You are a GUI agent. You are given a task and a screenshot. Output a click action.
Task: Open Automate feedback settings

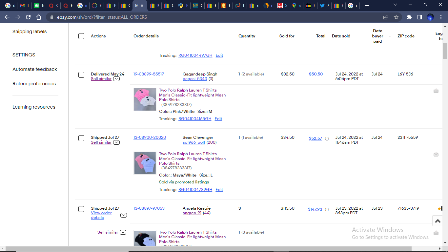point(35,69)
